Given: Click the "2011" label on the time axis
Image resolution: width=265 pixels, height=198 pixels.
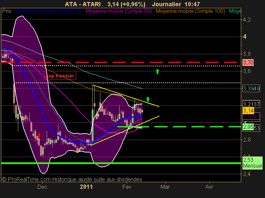Looking at the screenshot, I should pos(86,187).
